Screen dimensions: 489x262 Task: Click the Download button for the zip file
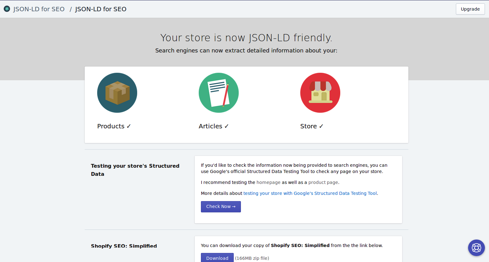[x=217, y=258]
